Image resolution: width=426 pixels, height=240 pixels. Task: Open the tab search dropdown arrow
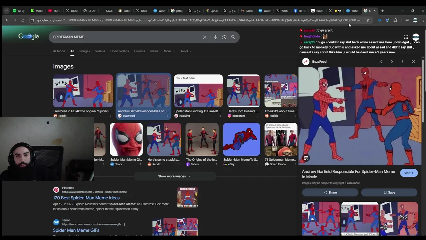[x=6, y=11]
